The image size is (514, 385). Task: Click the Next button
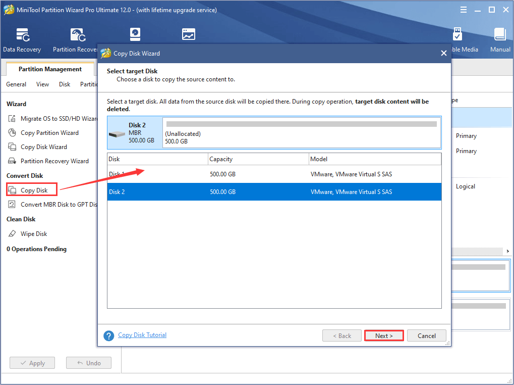click(x=384, y=336)
